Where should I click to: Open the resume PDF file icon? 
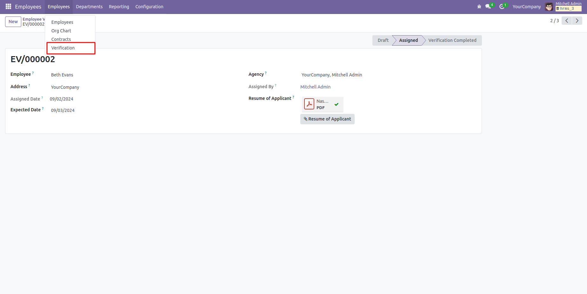tap(309, 104)
